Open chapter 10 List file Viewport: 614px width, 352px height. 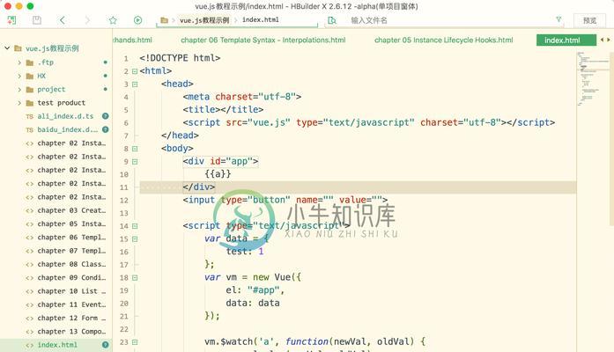(x=71, y=291)
